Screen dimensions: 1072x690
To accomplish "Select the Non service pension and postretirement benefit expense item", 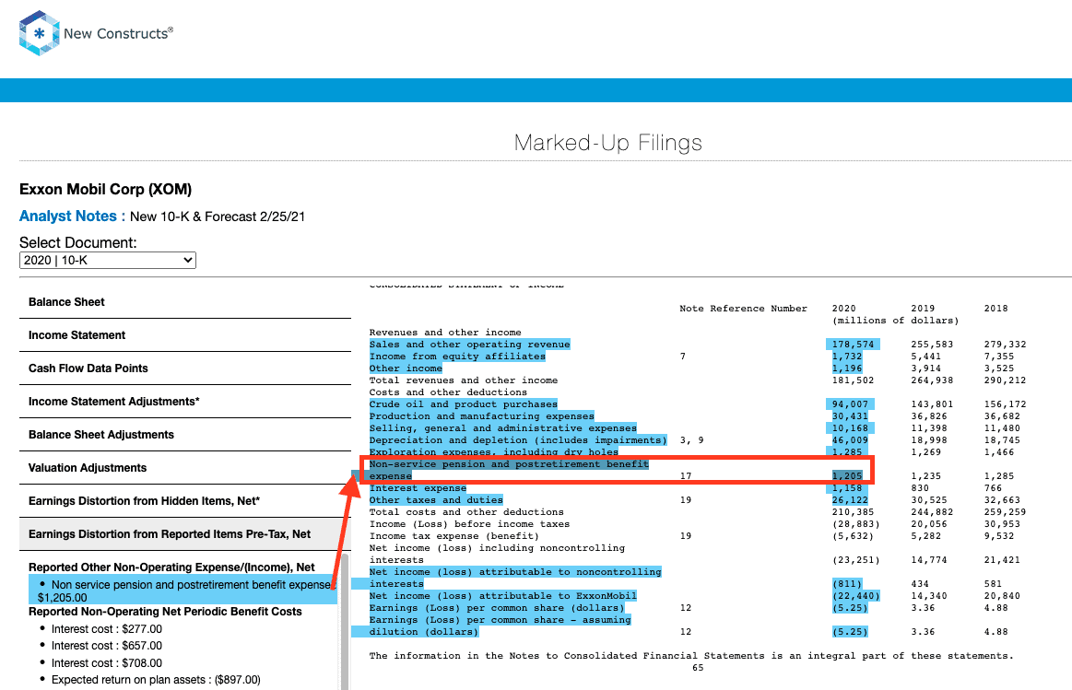I will (x=183, y=591).
